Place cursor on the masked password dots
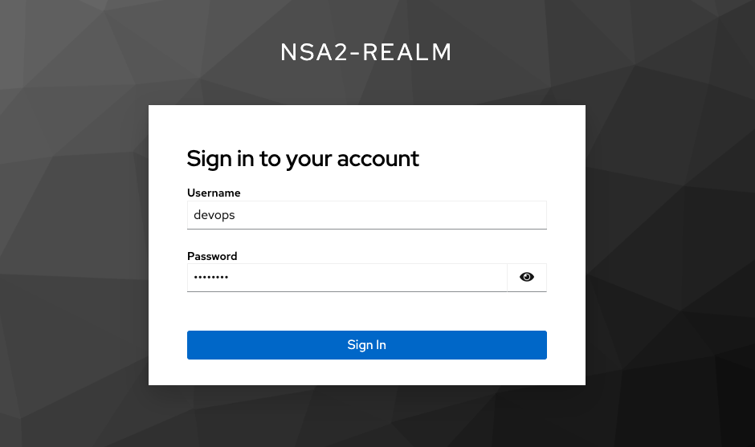755x447 pixels. click(x=211, y=277)
